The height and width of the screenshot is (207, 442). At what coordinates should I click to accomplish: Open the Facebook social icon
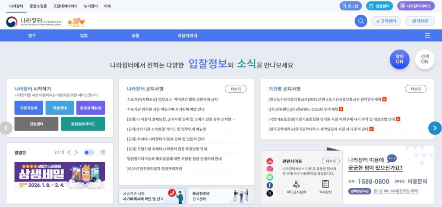(270, 185)
